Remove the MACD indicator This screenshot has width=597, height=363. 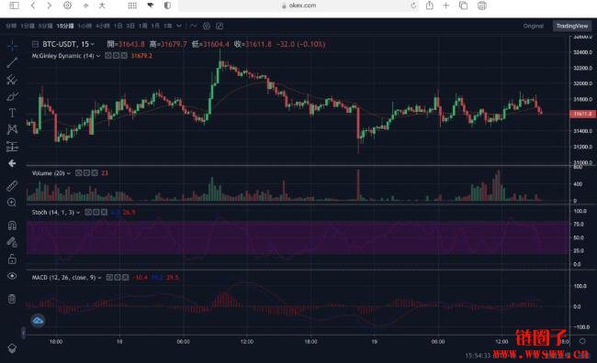125,278
